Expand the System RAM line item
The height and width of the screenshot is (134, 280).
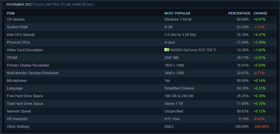(17, 27)
